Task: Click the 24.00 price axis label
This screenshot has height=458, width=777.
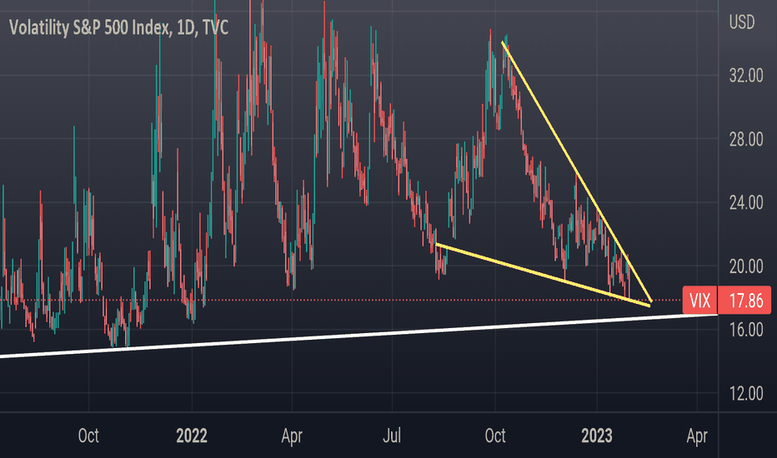Action: (x=746, y=202)
